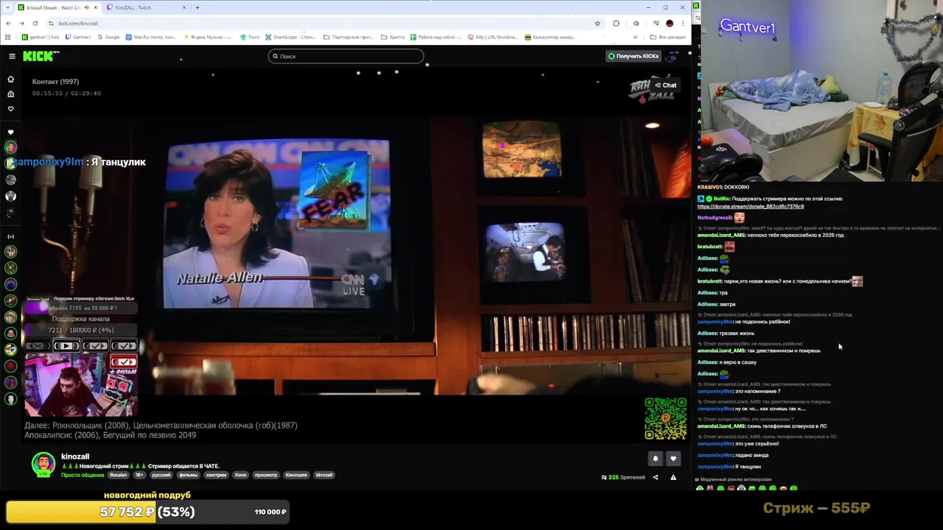Image resolution: width=943 pixels, height=530 pixels.
Task: Open the donate.stream link in chat
Action: (x=750, y=206)
